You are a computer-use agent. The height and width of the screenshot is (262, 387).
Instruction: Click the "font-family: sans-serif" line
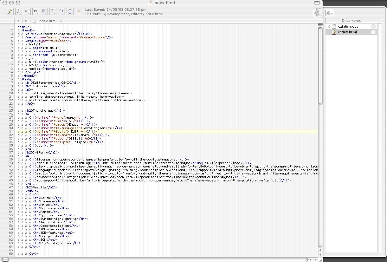coord(55,55)
